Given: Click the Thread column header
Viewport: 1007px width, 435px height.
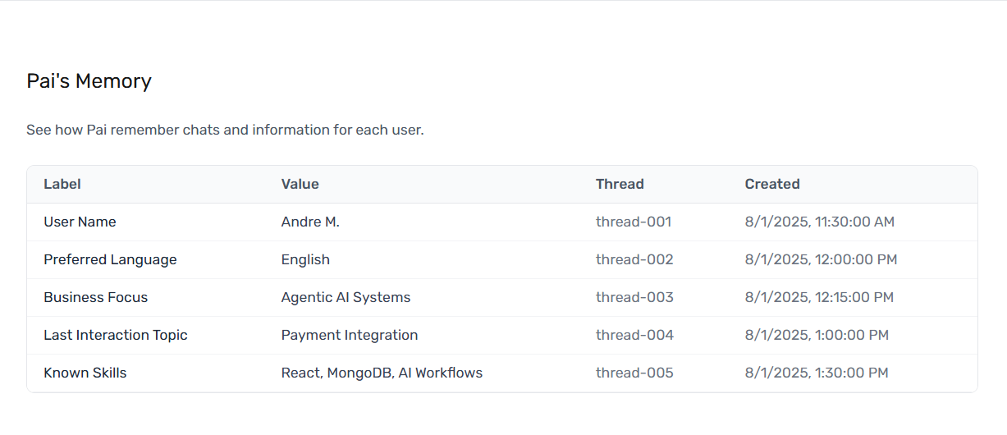Looking at the screenshot, I should coord(620,184).
